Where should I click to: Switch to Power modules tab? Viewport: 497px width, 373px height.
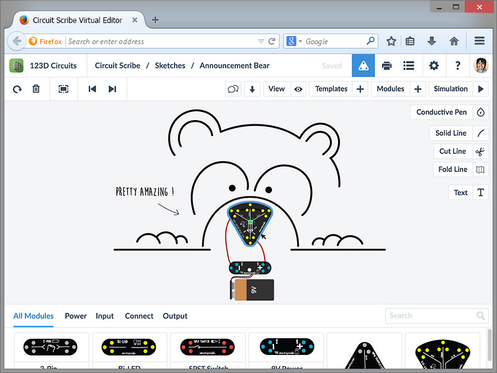[x=75, y=316]
